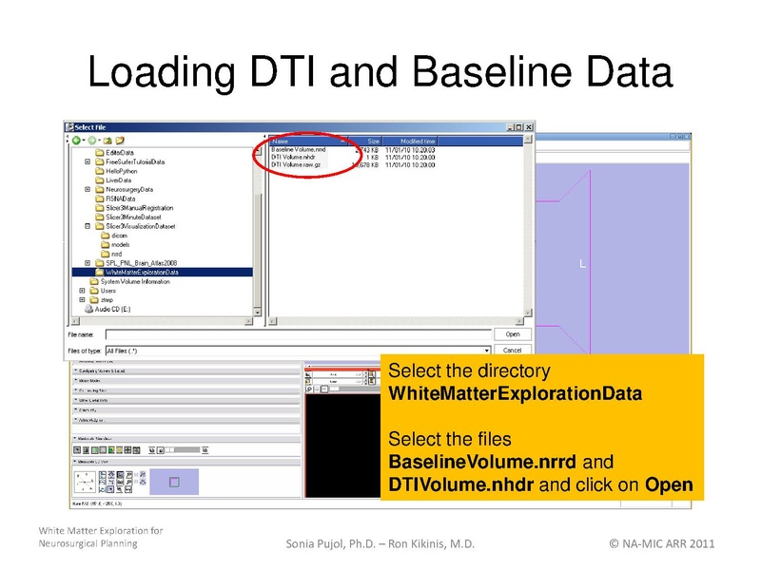This screenshot has width=761, height=570.
Task: Click the up-one-folder icon in dialog toolbar
Action: 107,140
